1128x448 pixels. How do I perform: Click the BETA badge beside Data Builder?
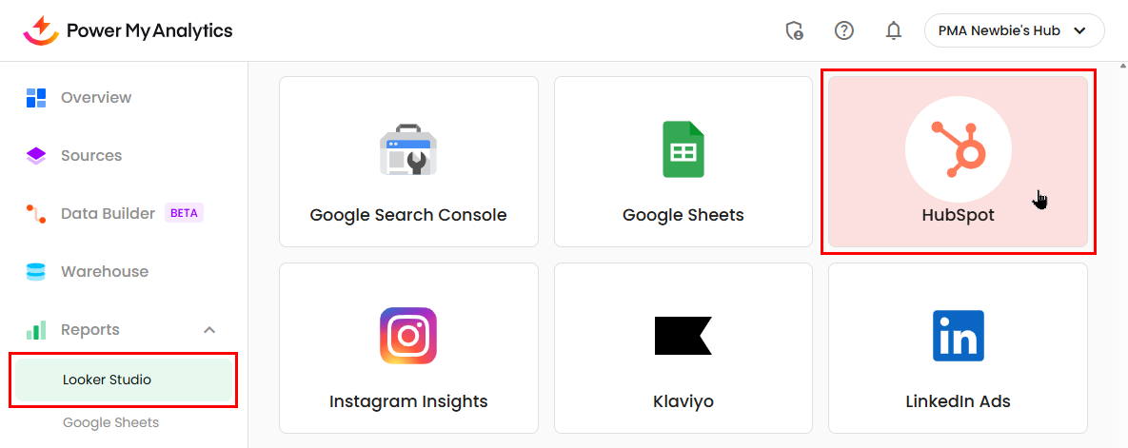(x=184, y=213)
